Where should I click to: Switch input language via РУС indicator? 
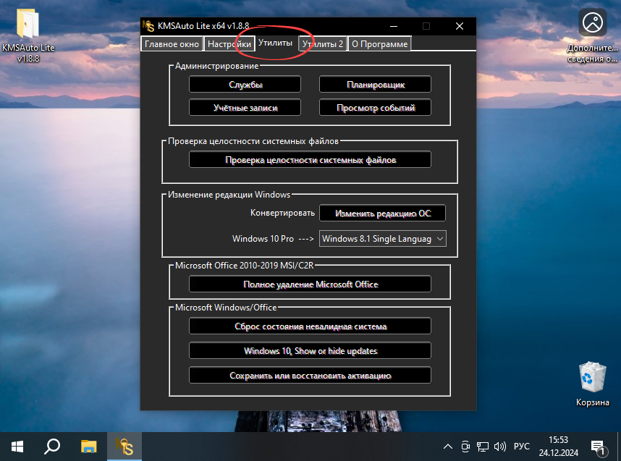click(x=521, y=446)
